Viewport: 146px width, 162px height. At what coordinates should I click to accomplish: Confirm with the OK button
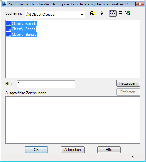(36, 150)
